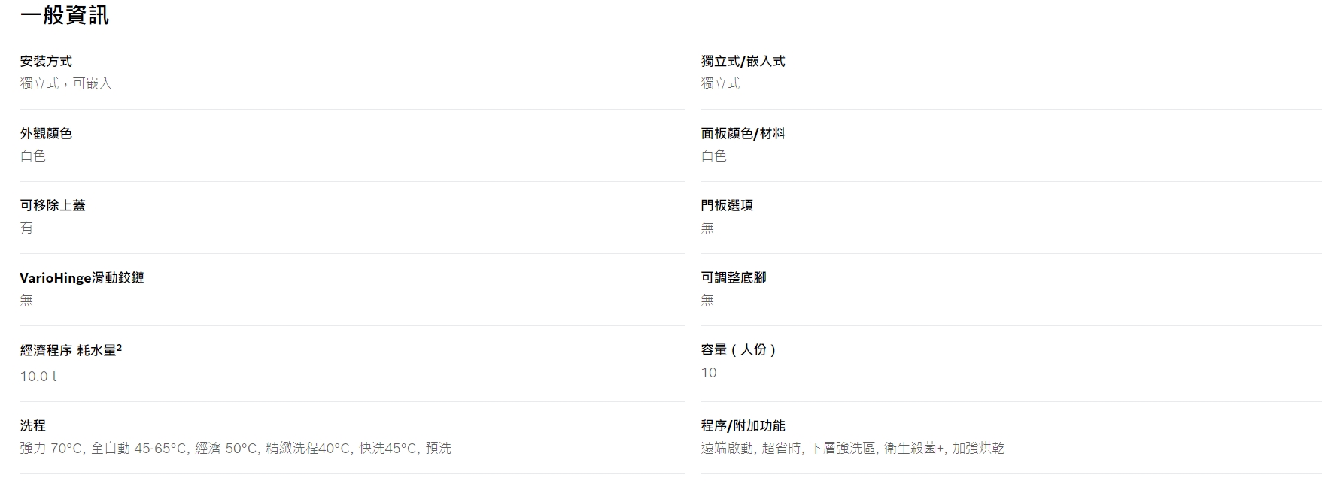Click the 門板選項 label
This screenshot has height=481, width=1322.
pos(727,205)
